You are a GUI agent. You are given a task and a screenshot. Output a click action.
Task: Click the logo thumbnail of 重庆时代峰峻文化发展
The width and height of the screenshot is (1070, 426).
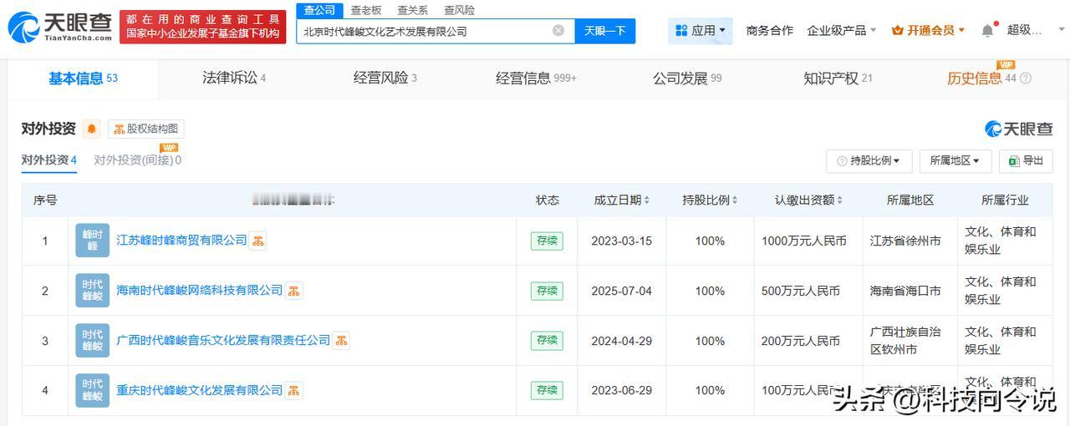click(x=92, y=390)
